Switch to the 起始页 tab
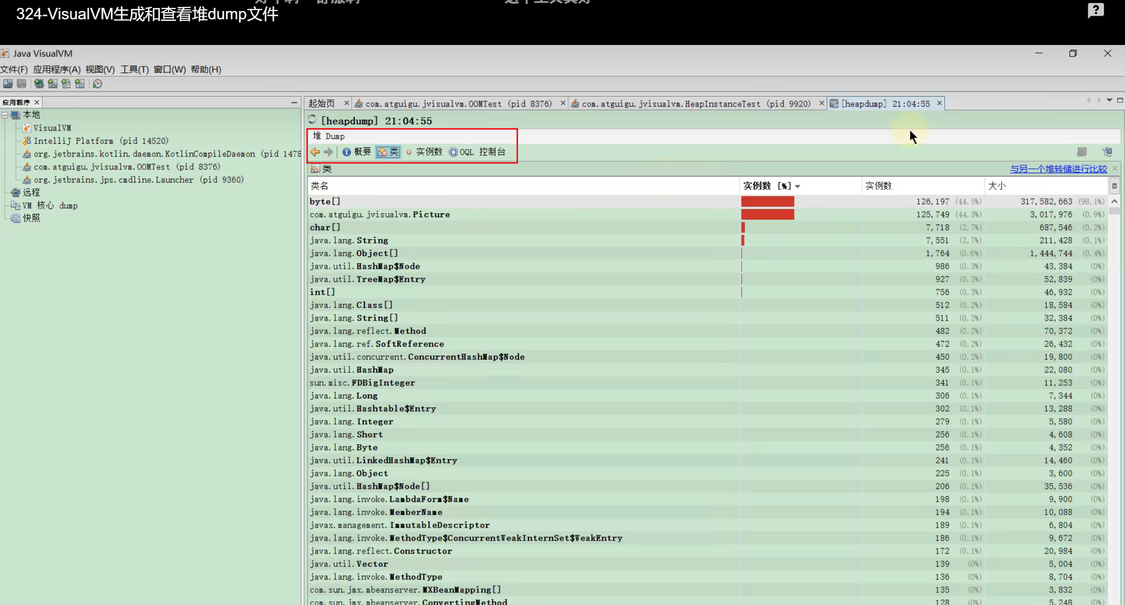 [322, 104]
